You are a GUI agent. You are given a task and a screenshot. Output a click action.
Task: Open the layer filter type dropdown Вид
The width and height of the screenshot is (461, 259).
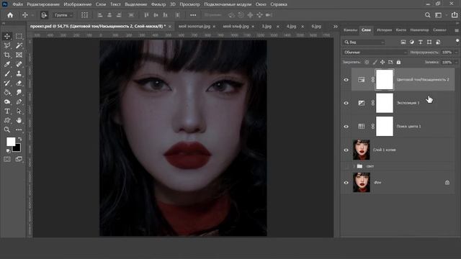click(x=364, y=42)
